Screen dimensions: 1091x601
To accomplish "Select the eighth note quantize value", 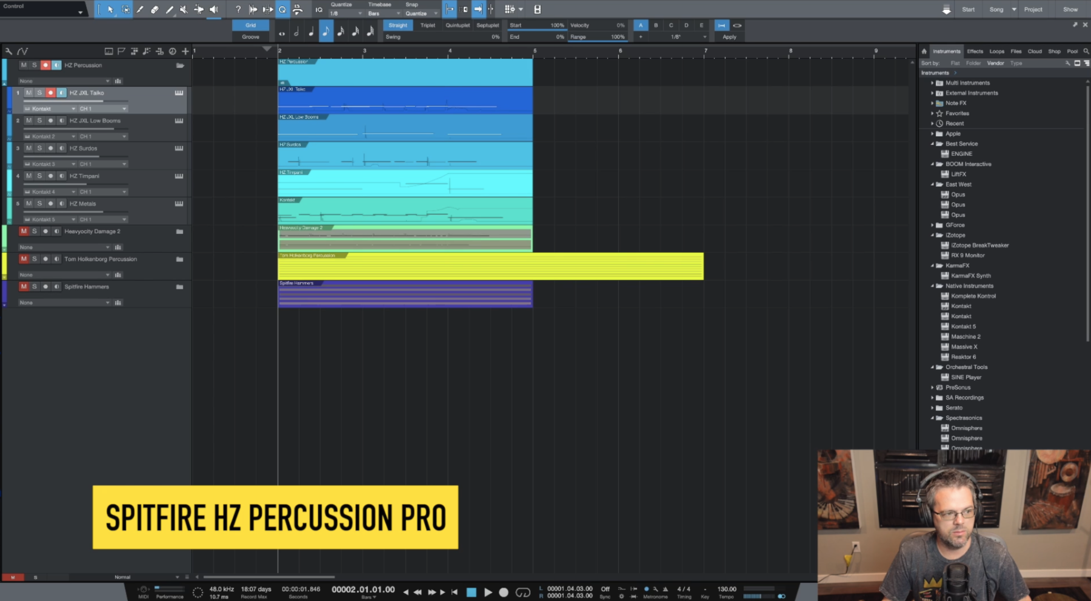I will point(326,32).
